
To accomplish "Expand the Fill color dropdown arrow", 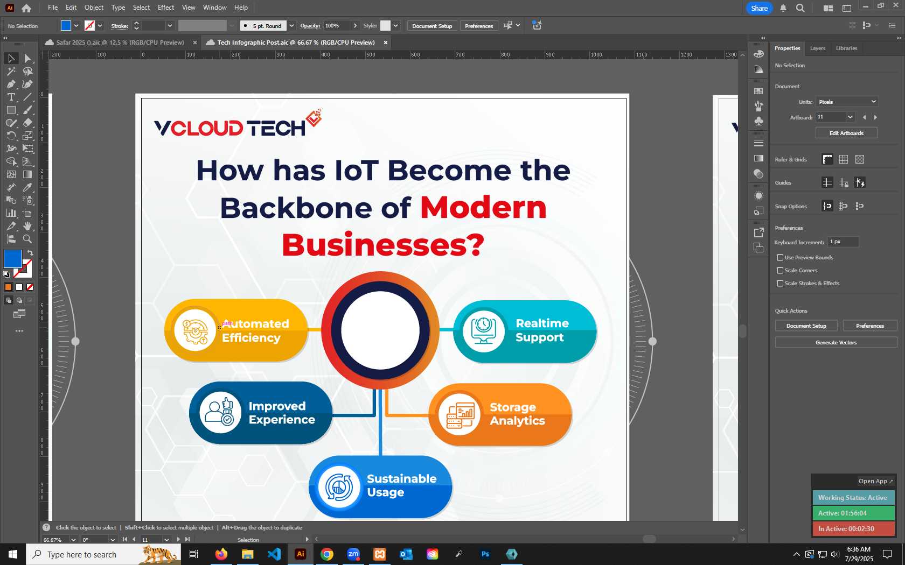I will tap(76, 26).
